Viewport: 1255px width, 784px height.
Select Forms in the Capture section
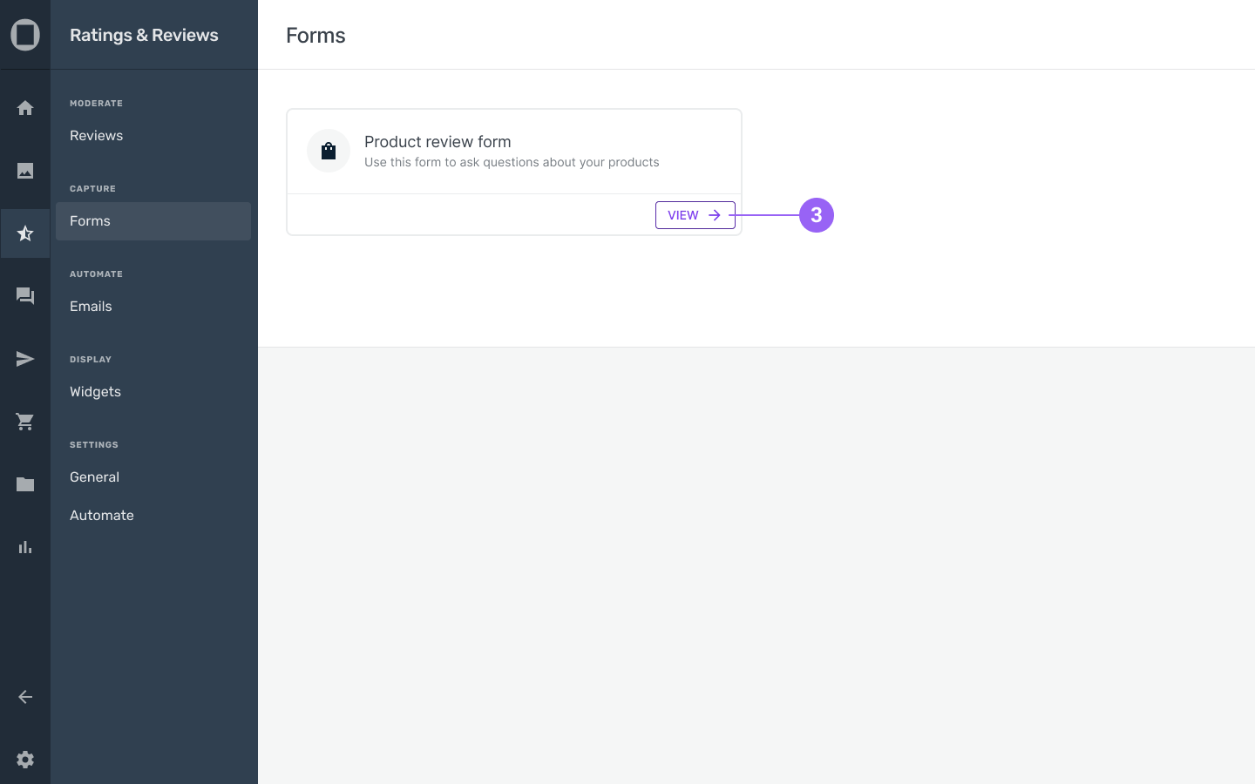(x=91, y=221)
